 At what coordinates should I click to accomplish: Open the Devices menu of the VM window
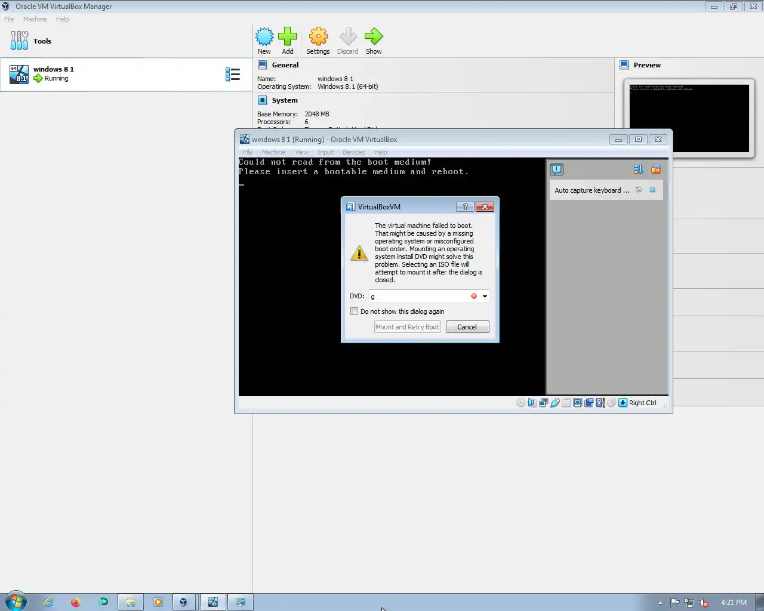[353, 152]
